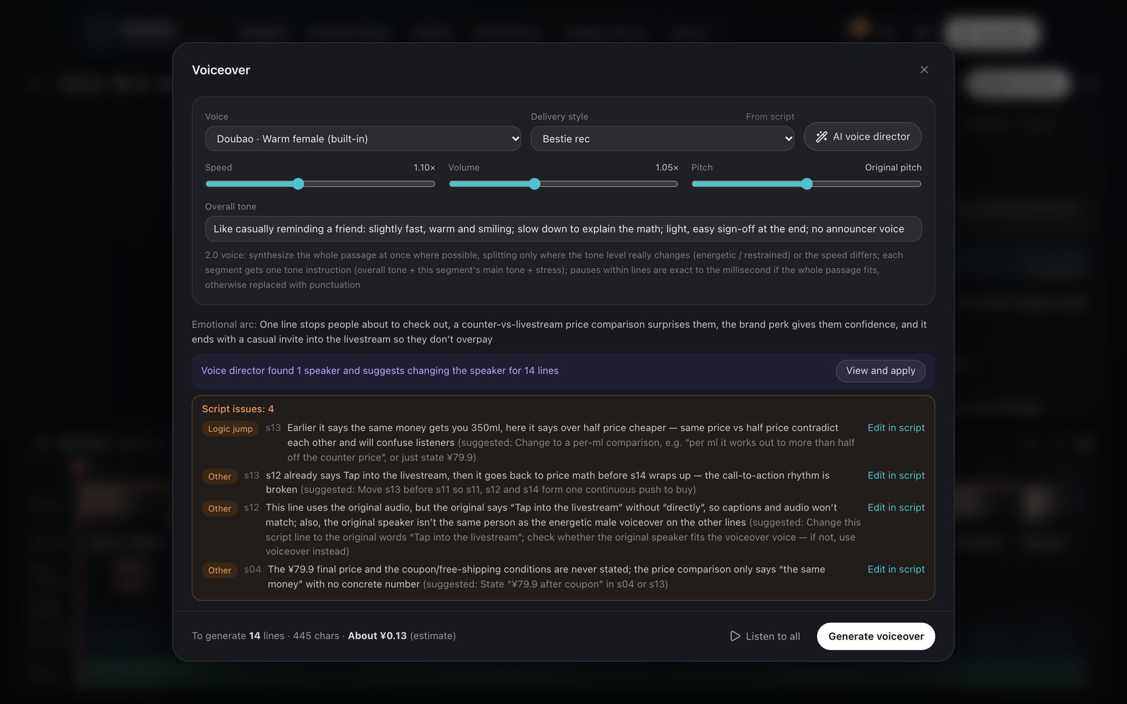Click the 'From script' label
The width and height of the screenshot is (1127, 704).
pos(770,116)
